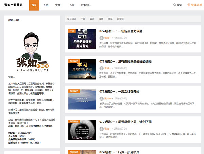Click the 每日精进 badge on the 0722 thumbnail

pos(74,91)
